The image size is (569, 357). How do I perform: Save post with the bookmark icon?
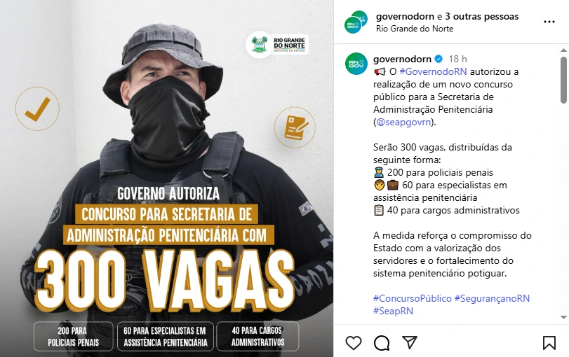[549, 343]
